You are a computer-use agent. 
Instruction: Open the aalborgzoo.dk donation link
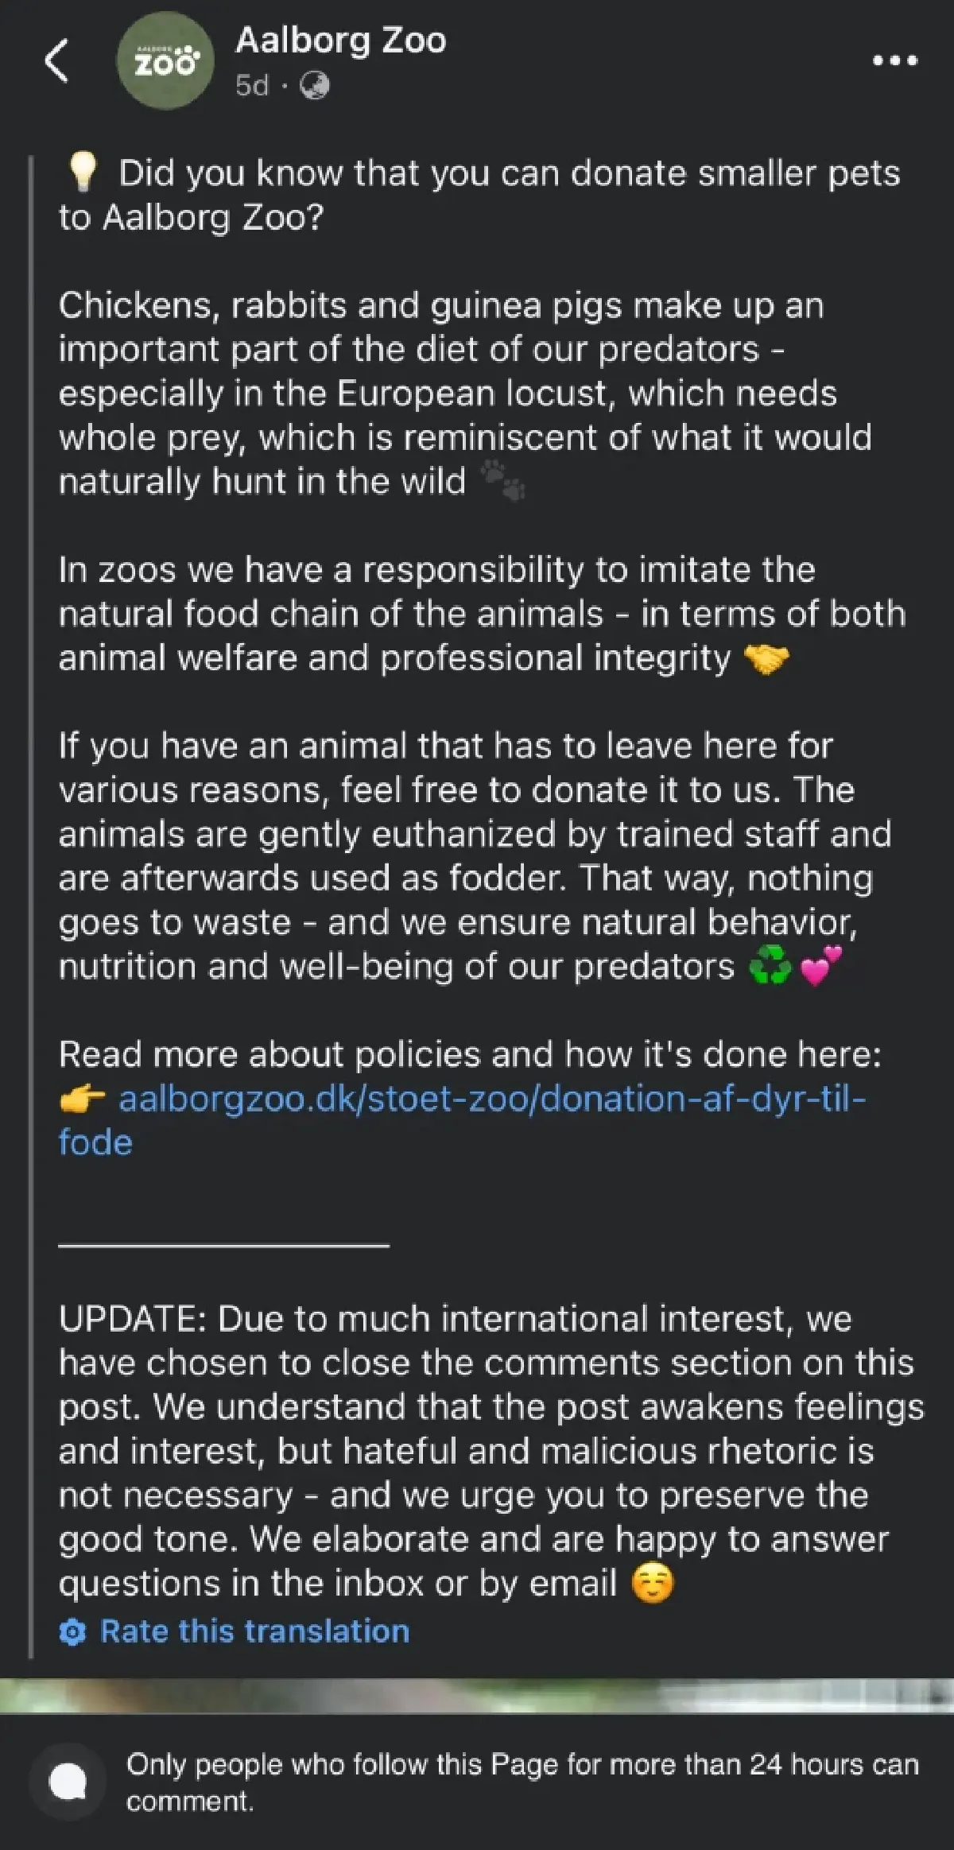tap(491, 1099)
